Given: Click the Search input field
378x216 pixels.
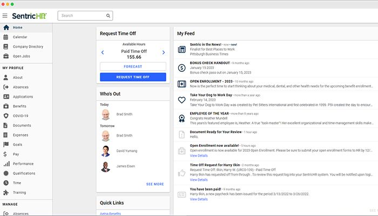Looking at the screenshot, I should pos(81,16).
